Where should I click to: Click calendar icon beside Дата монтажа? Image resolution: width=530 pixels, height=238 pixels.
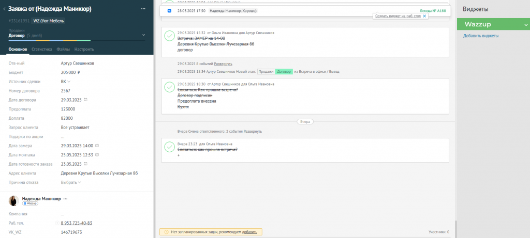[97, 155]
